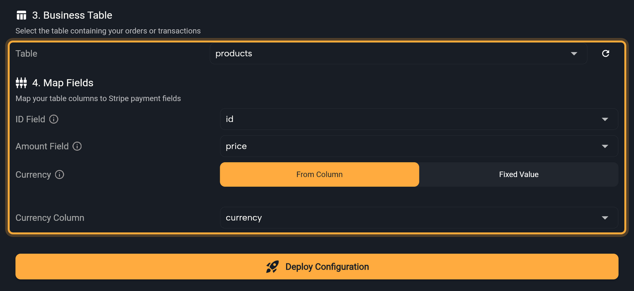The height and width of the screenshot is (291, 634).
Task: Click the 'Map your table columns' description
Action: point(98,99)
